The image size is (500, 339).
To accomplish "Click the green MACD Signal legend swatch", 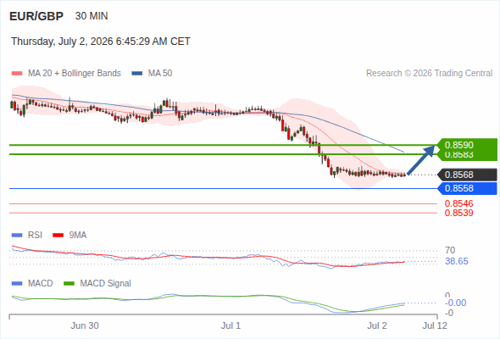I will 69,284.
